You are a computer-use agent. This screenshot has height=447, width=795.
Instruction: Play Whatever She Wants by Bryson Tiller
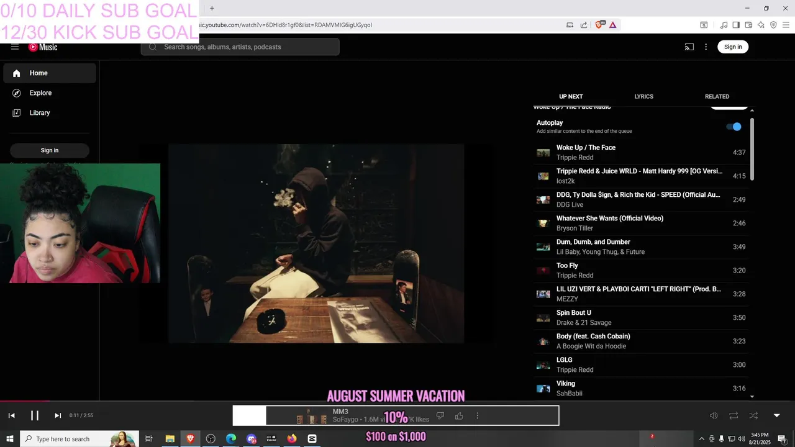point(641,223)
